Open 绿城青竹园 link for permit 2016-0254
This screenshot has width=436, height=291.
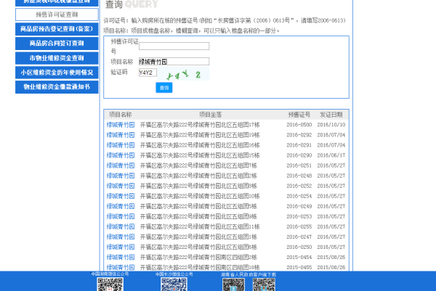pos(121,196)
